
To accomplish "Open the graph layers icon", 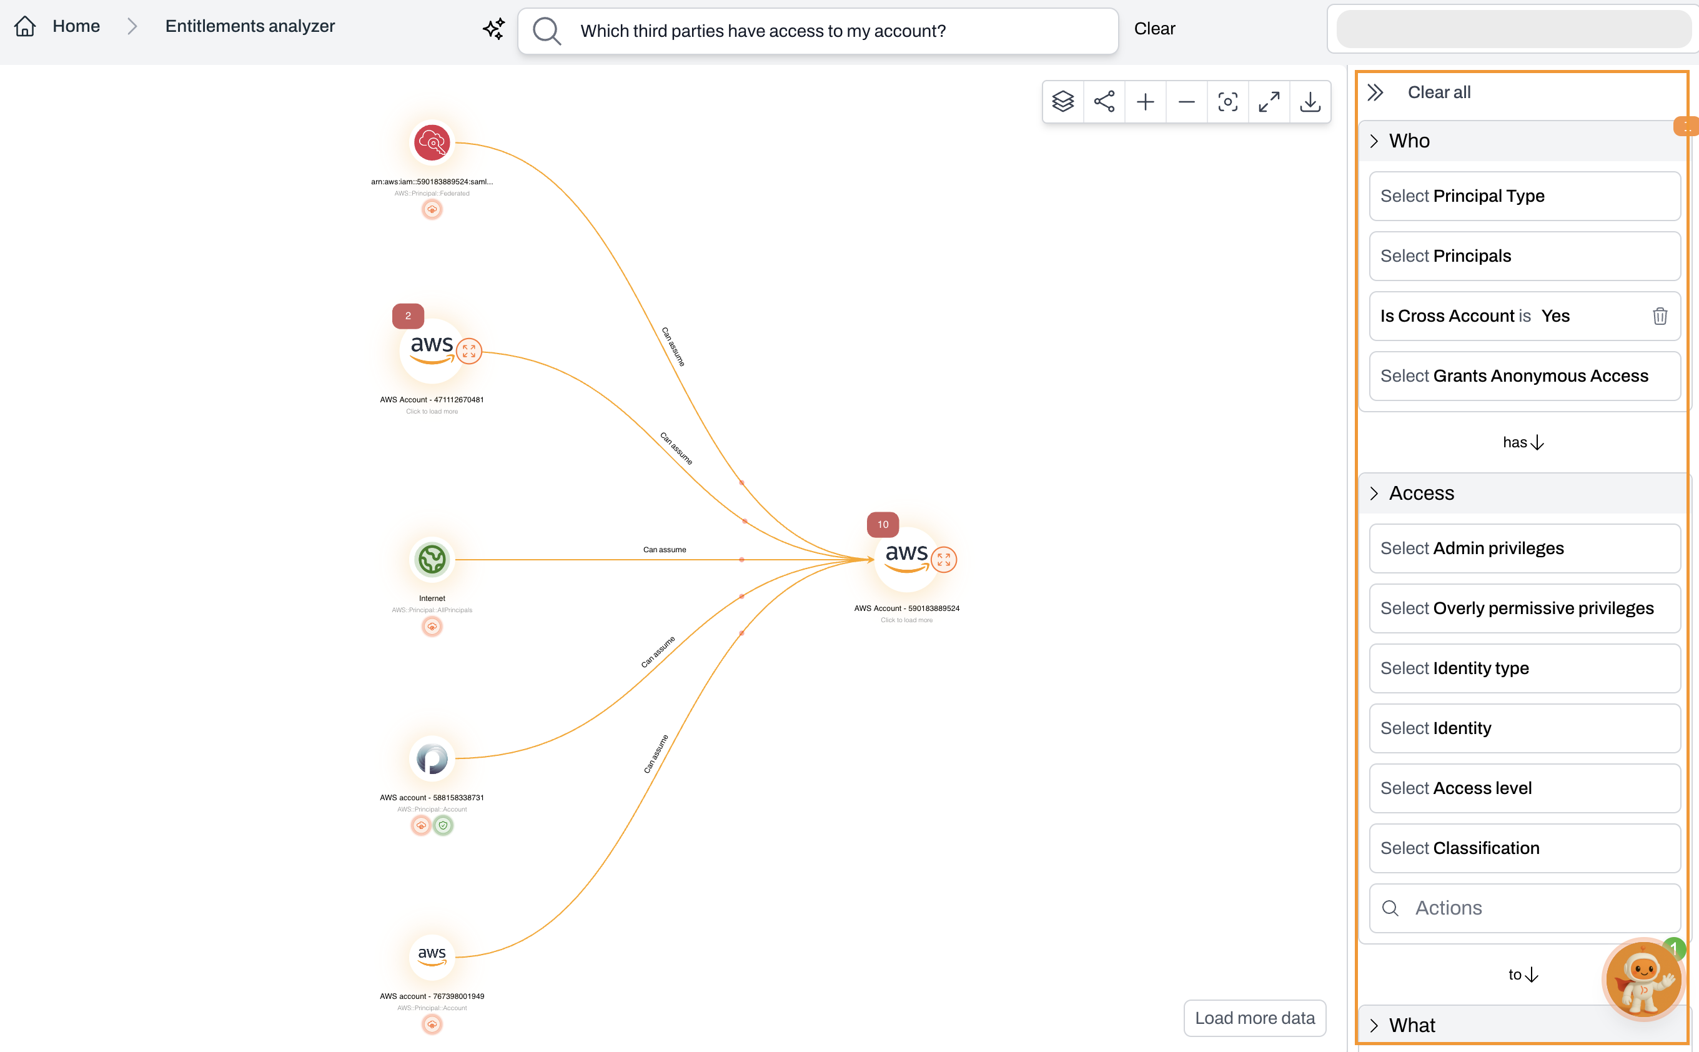I will 1063,102.
